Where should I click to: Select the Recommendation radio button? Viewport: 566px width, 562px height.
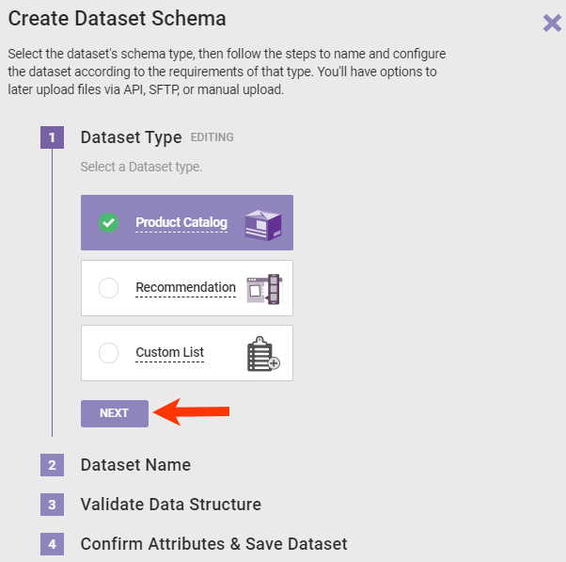point(109,288)
